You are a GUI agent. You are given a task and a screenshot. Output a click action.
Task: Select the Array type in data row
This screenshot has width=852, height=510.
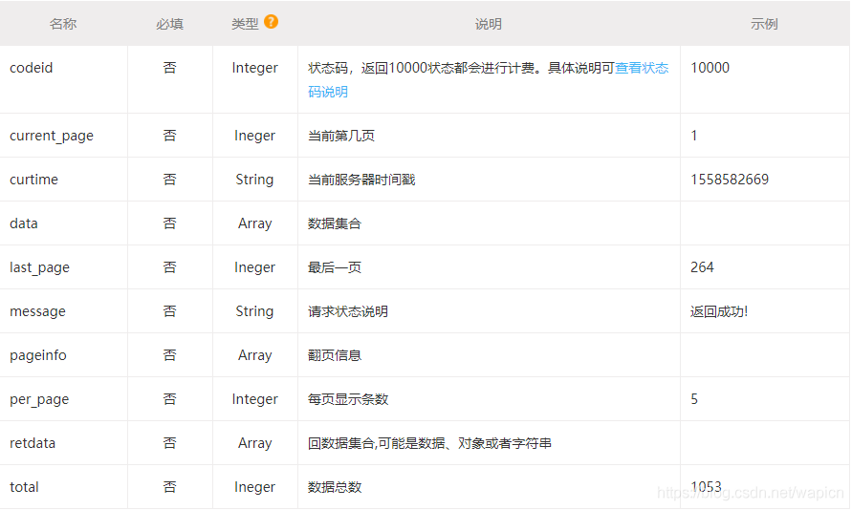[x=255, y=223]
